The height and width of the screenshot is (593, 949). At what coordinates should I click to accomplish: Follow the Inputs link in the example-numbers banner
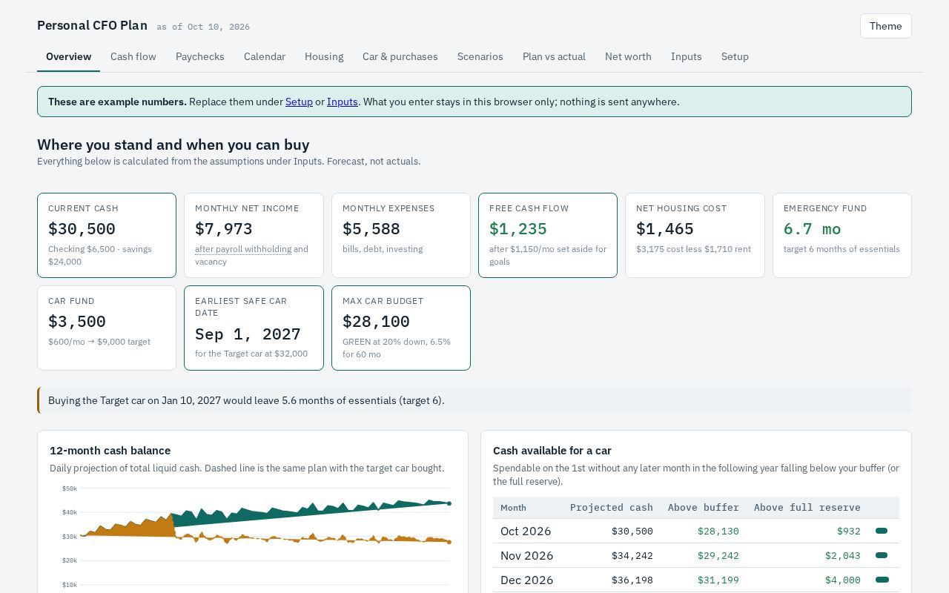pyautogui.click(x=343, y=102)
